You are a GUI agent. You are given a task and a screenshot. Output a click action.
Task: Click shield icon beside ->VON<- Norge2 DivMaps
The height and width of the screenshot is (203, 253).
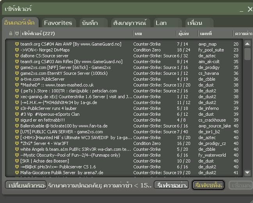[x=17, y=50]
